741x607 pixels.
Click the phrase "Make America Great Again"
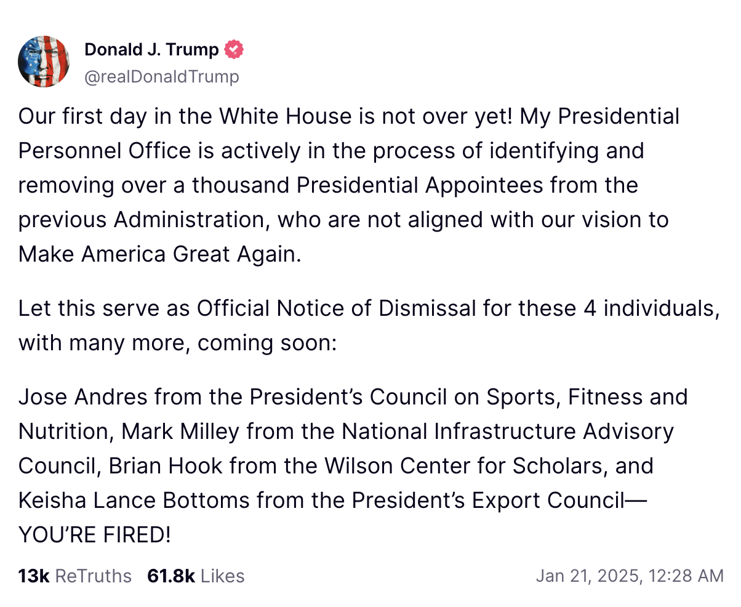point(159,254)
